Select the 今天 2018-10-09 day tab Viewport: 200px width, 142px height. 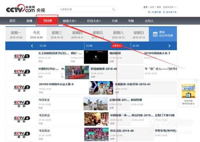[36, 34]
